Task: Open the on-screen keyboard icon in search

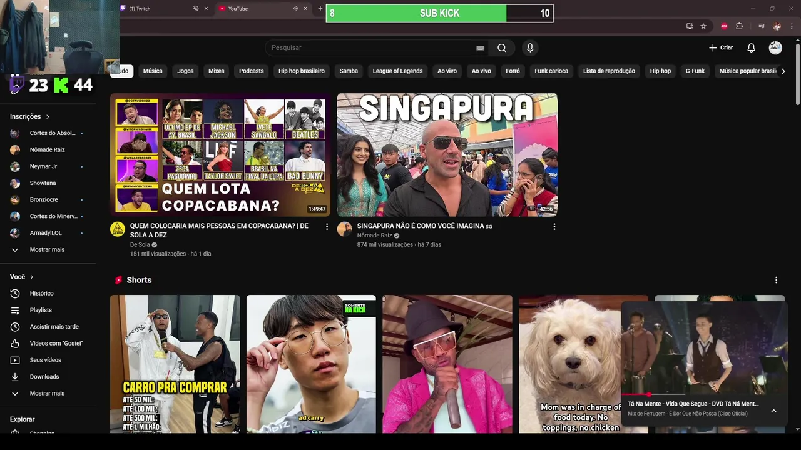Action: click(x=480, y=48)
